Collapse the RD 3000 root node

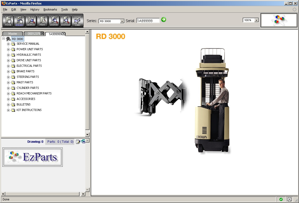3,38
